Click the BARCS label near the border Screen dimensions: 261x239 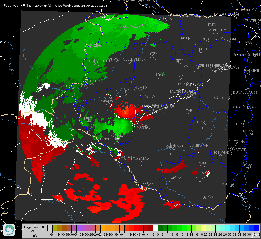(x=148, y=185)
